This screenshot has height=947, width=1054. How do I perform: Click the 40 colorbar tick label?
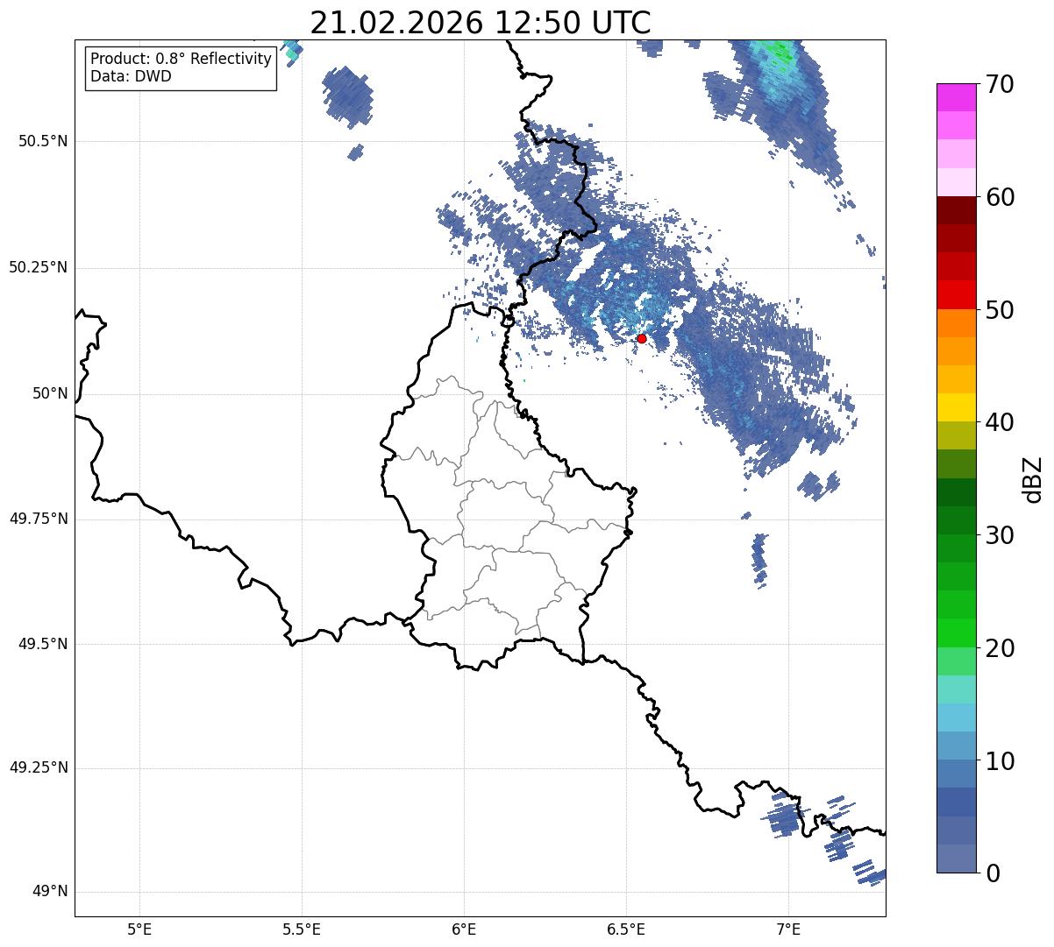click(1000, 423)
